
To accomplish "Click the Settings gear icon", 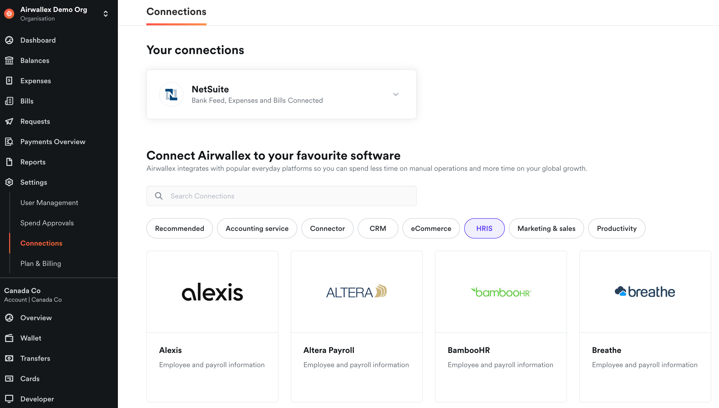I will coord(9,182).
